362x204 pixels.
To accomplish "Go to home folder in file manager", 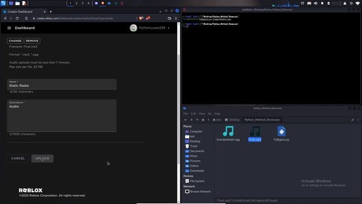I will tap(203, 120).
